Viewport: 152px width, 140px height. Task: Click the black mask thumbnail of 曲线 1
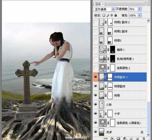click(x=112, y=49)
